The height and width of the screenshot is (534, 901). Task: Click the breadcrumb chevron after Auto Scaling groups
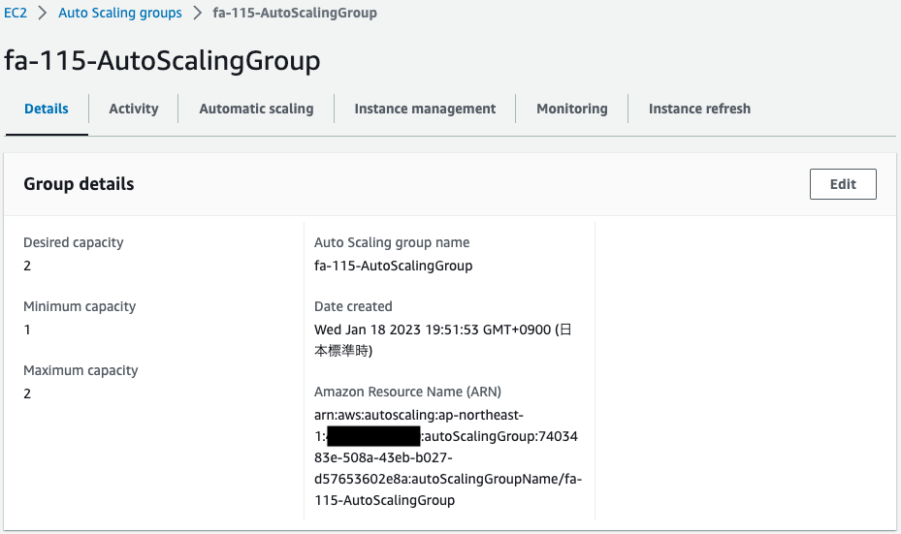click(x=198, y=13)
